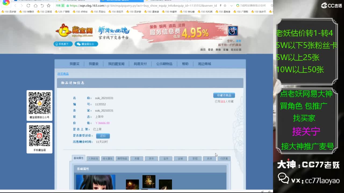Click the leftmost fiery equipment icon
The image size is (344, 193).
(132, 184)
